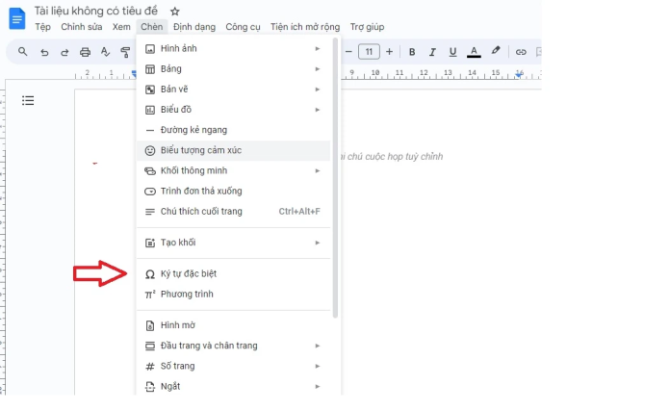
Task: Click the star icon beside document title
Action: (174, 11)
